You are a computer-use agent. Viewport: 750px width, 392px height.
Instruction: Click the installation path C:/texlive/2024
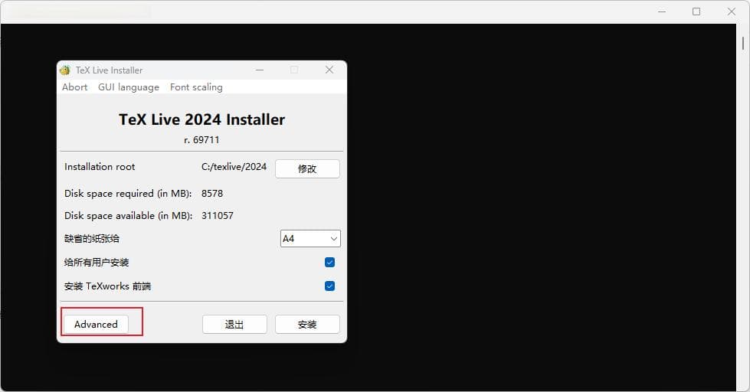pyautogui.click(x=234, y=166)
